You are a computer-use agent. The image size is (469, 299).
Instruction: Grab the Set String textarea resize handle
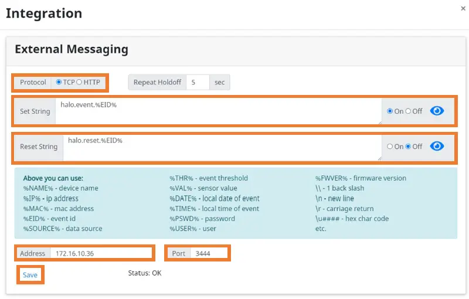379,123
